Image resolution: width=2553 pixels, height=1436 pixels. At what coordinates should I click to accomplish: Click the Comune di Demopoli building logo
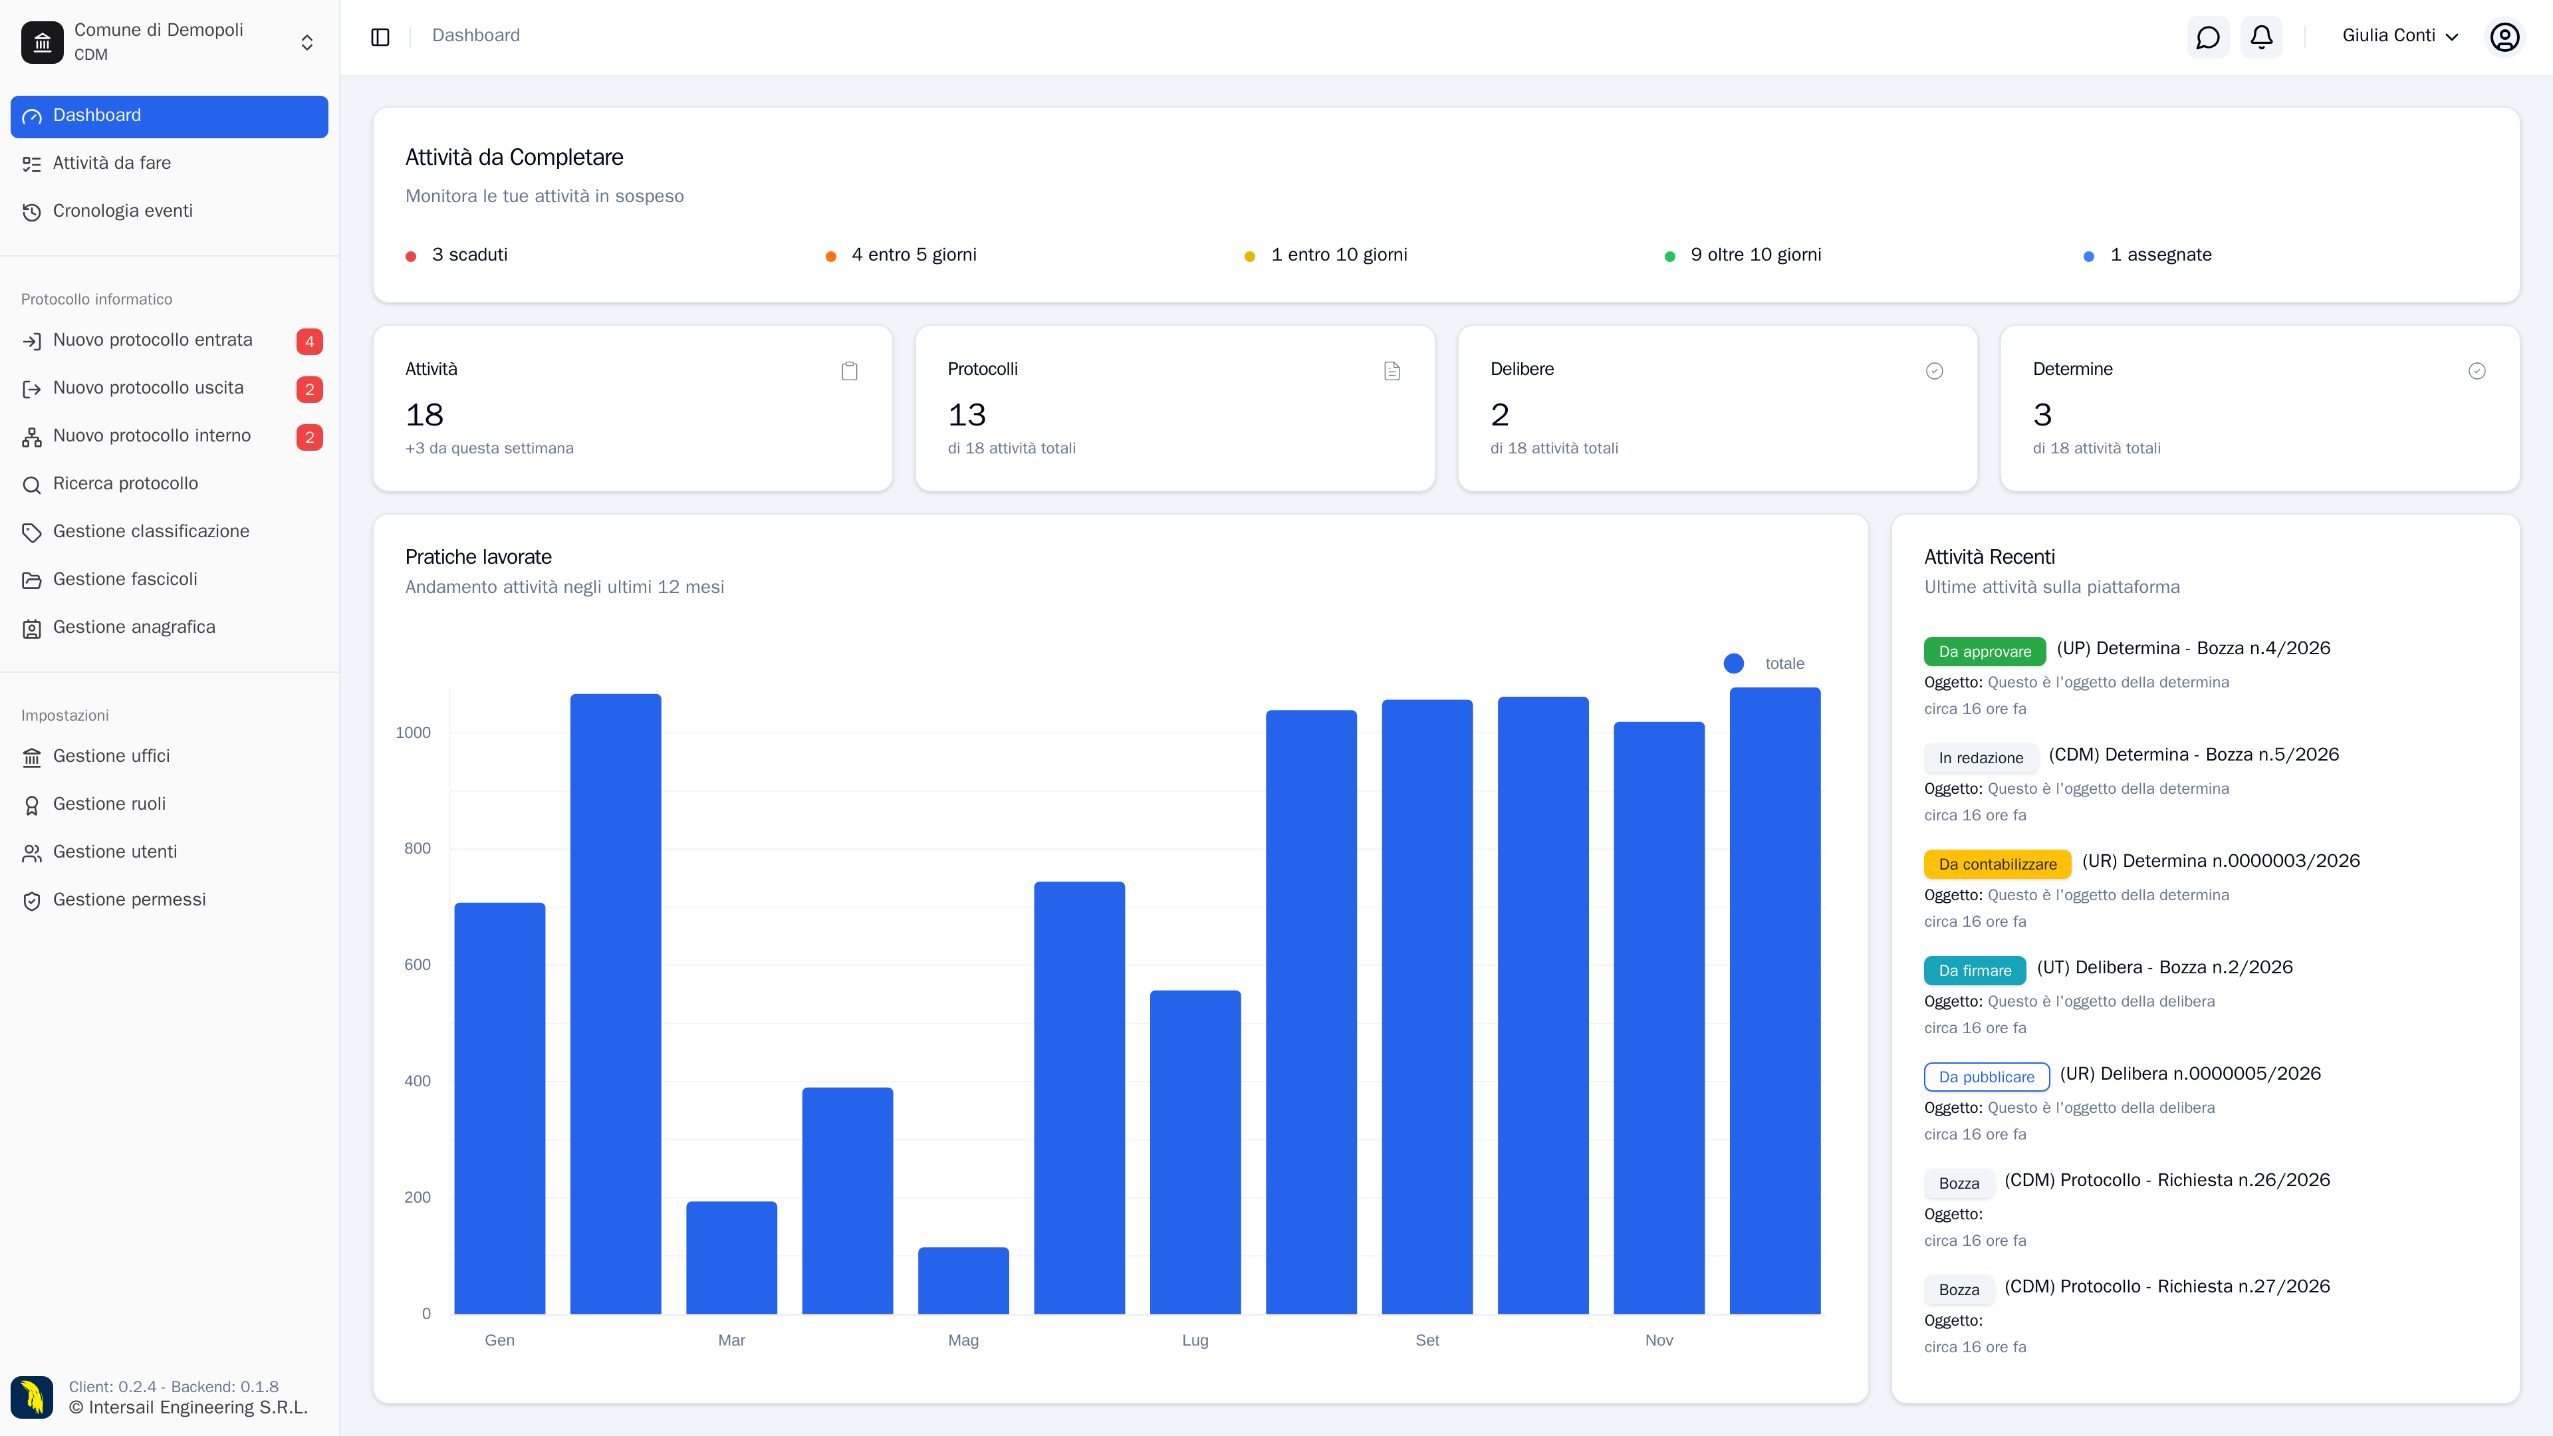tap(42, 42)
